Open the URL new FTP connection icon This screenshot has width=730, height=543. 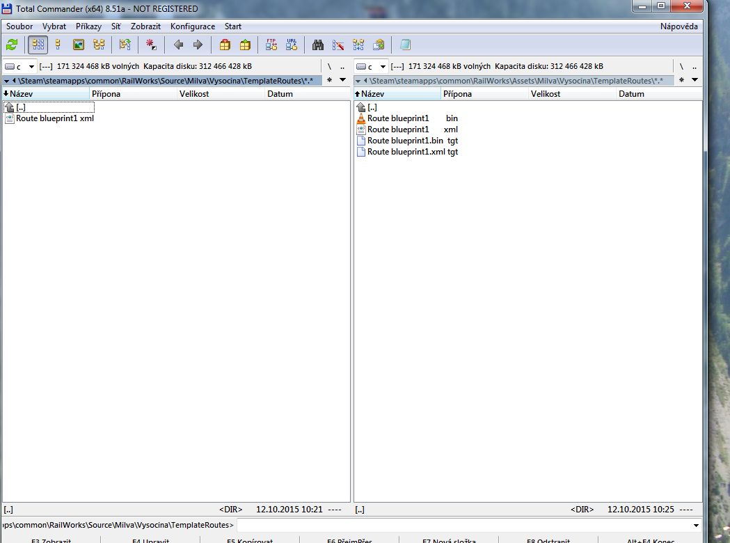click(292, 45)
